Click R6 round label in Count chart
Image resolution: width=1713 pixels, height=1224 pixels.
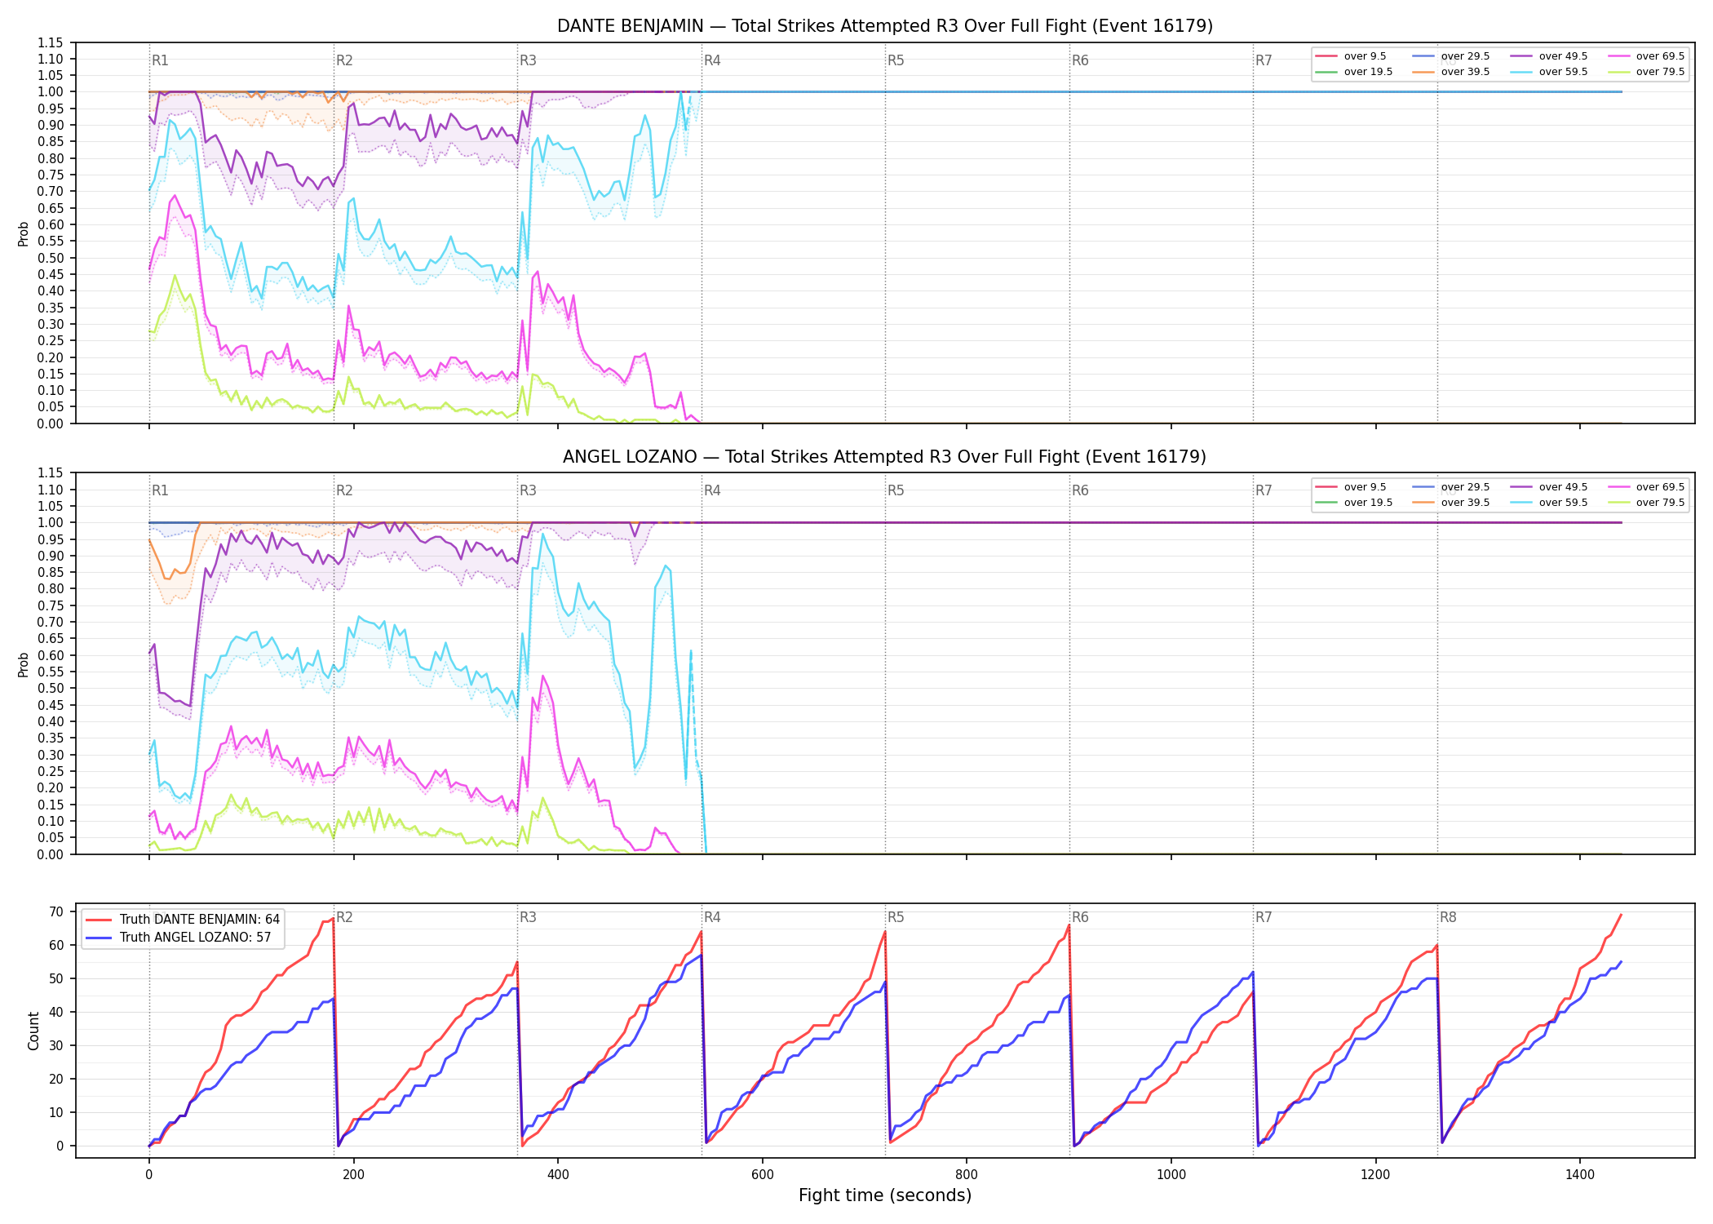1080,917
